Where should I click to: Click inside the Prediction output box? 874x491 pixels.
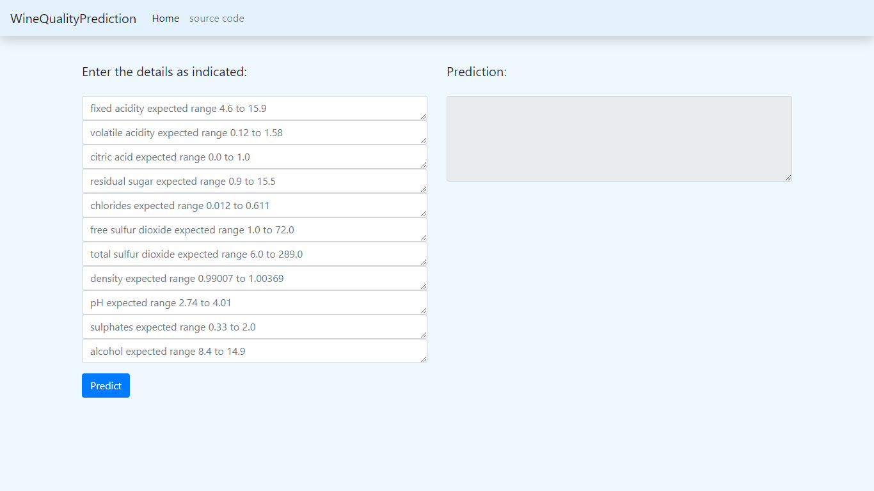pos(619,139)
